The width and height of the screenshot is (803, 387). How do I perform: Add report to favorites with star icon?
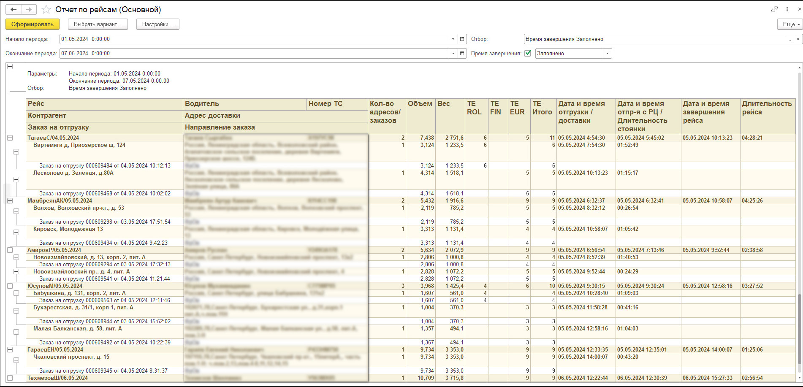(46, 9)
